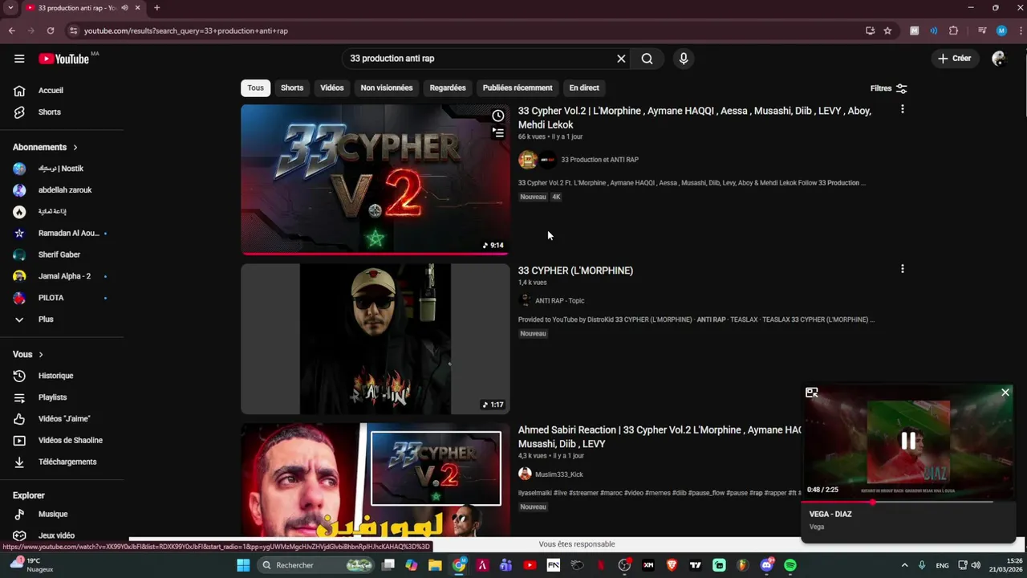1027x578 pixels.
Task: Select the Vidéos filter chip
Action: [x=331, y=88]
